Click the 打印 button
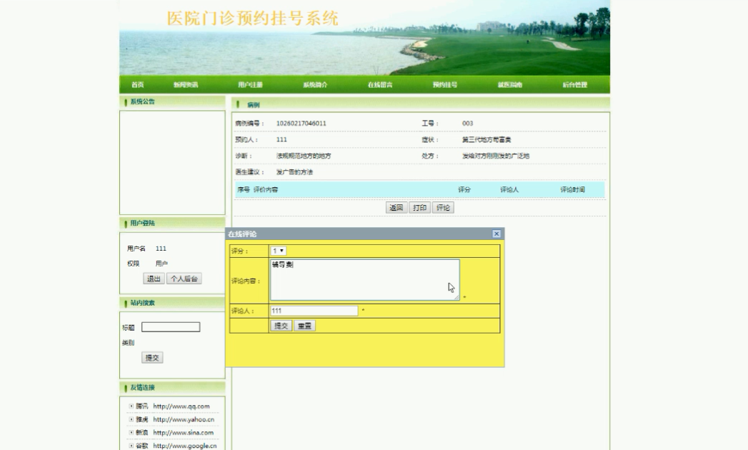Screen dimensions: 748x450 pyautogui.click(x=420, y=208)
